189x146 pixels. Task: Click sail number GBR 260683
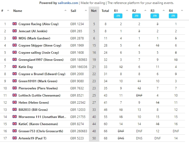tap(79, 131)
